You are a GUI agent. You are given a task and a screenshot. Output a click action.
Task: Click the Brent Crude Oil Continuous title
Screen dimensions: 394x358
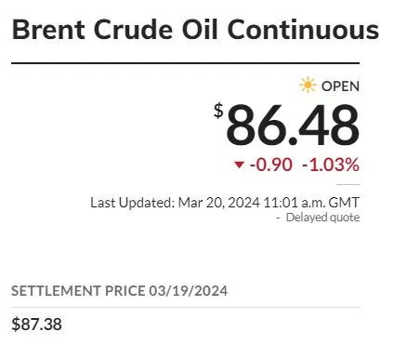[195, 30]
